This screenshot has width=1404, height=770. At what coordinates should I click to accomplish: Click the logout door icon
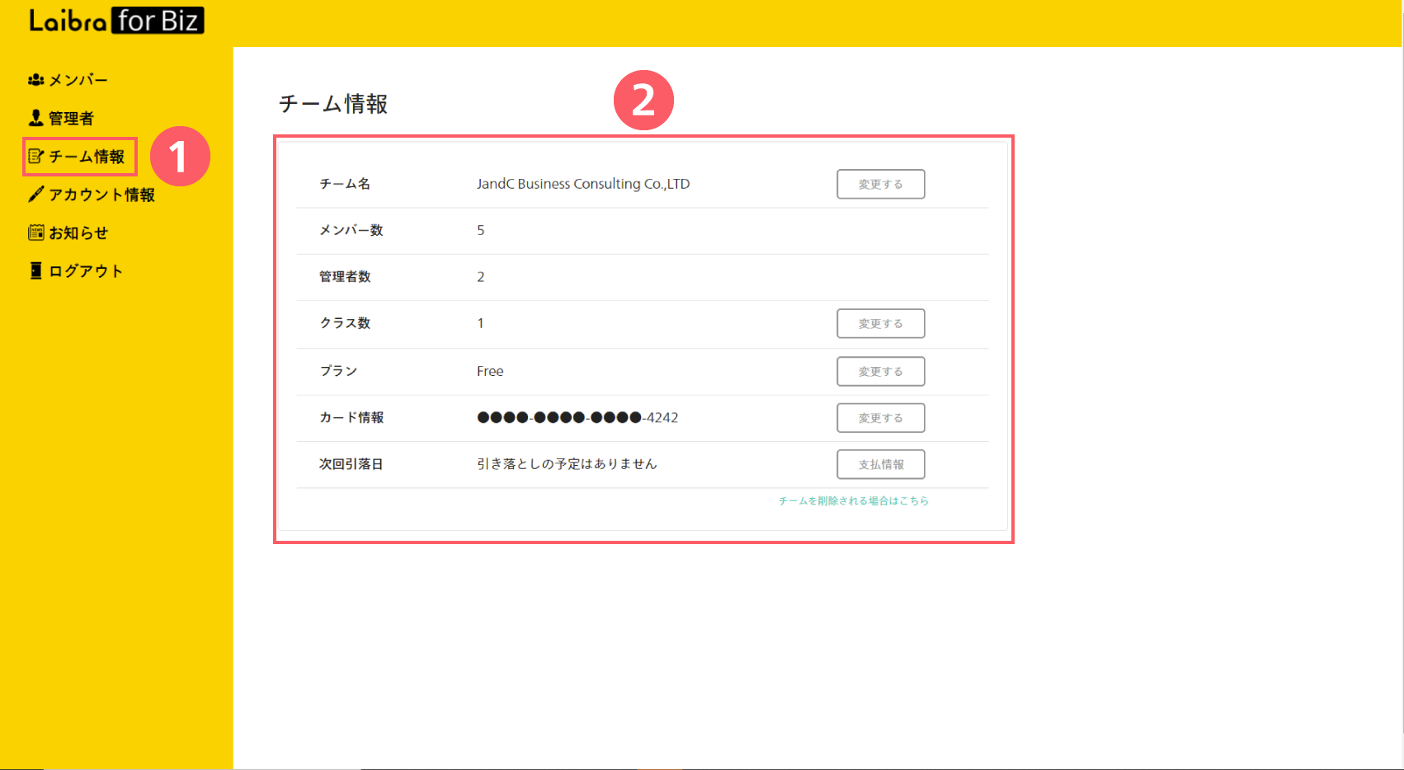[x=35, y=271]
